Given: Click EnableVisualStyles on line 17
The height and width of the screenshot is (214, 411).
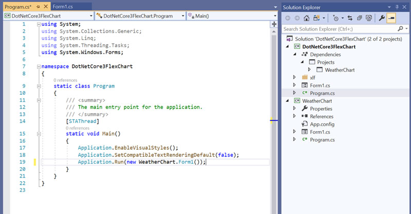Looking at the screenshot, I should [x=142, y=148].
